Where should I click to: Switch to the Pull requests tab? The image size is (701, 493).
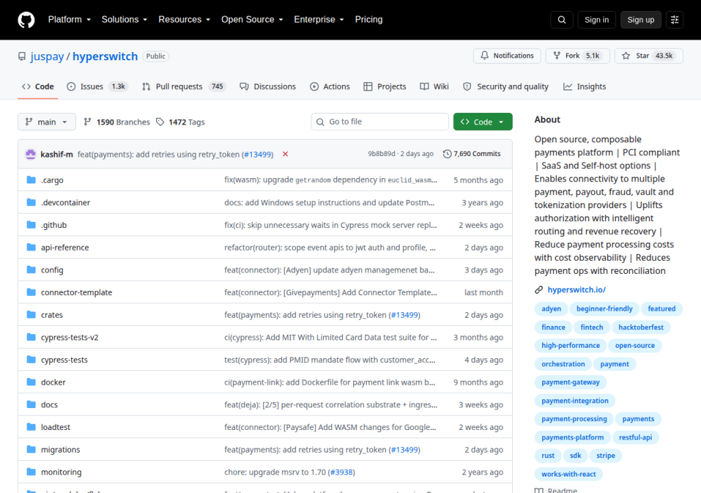183,86
